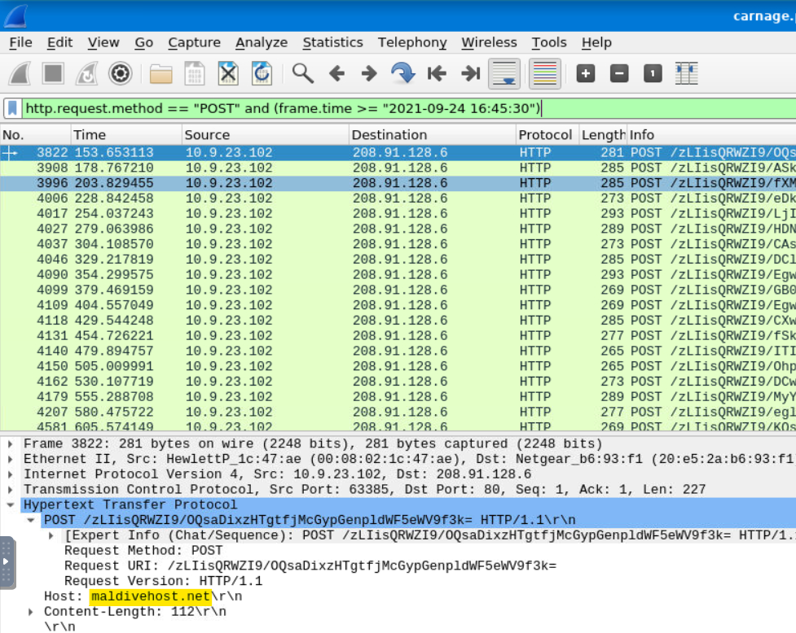The image size is (796, 633).
Task: Open find packet magnifier tool
Action: pos(303,74)
